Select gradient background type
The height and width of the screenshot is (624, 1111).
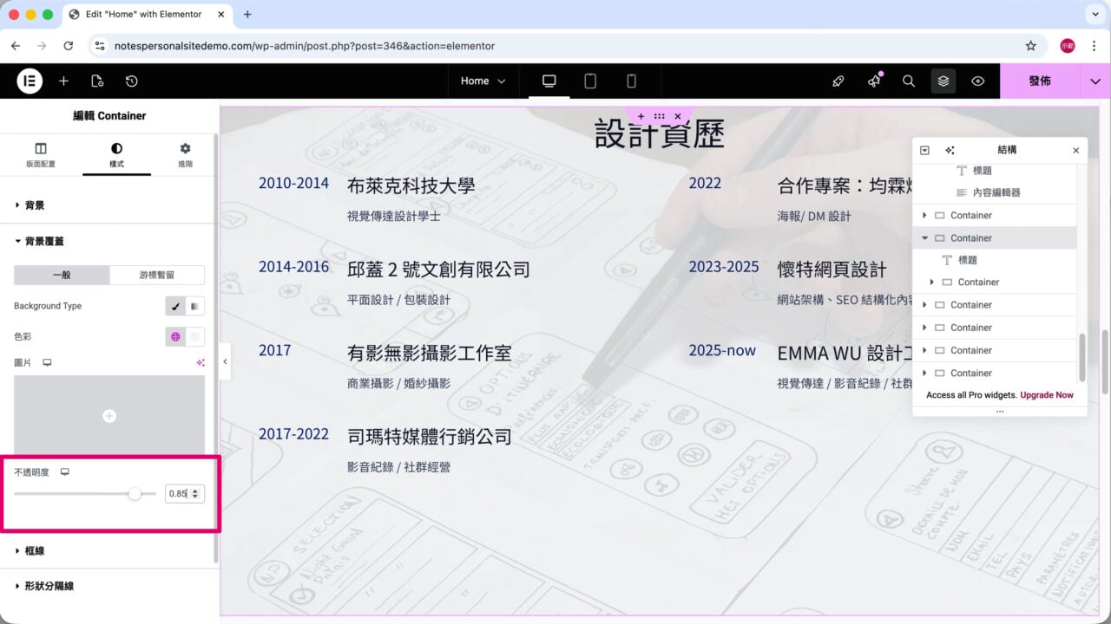coord(195,306)
